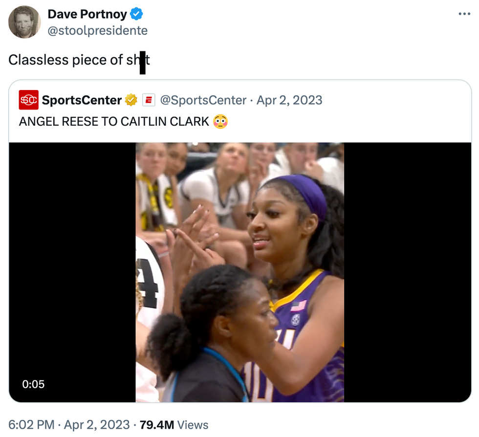Click the SportsCenter logo avatar

pos(28,100)
